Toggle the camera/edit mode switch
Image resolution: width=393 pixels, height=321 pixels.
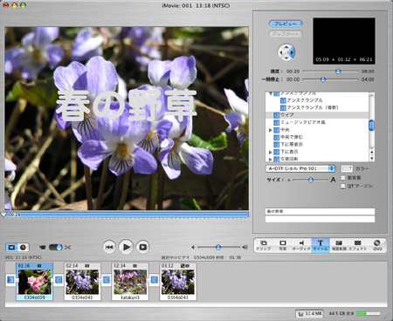(x=56, y=248)
